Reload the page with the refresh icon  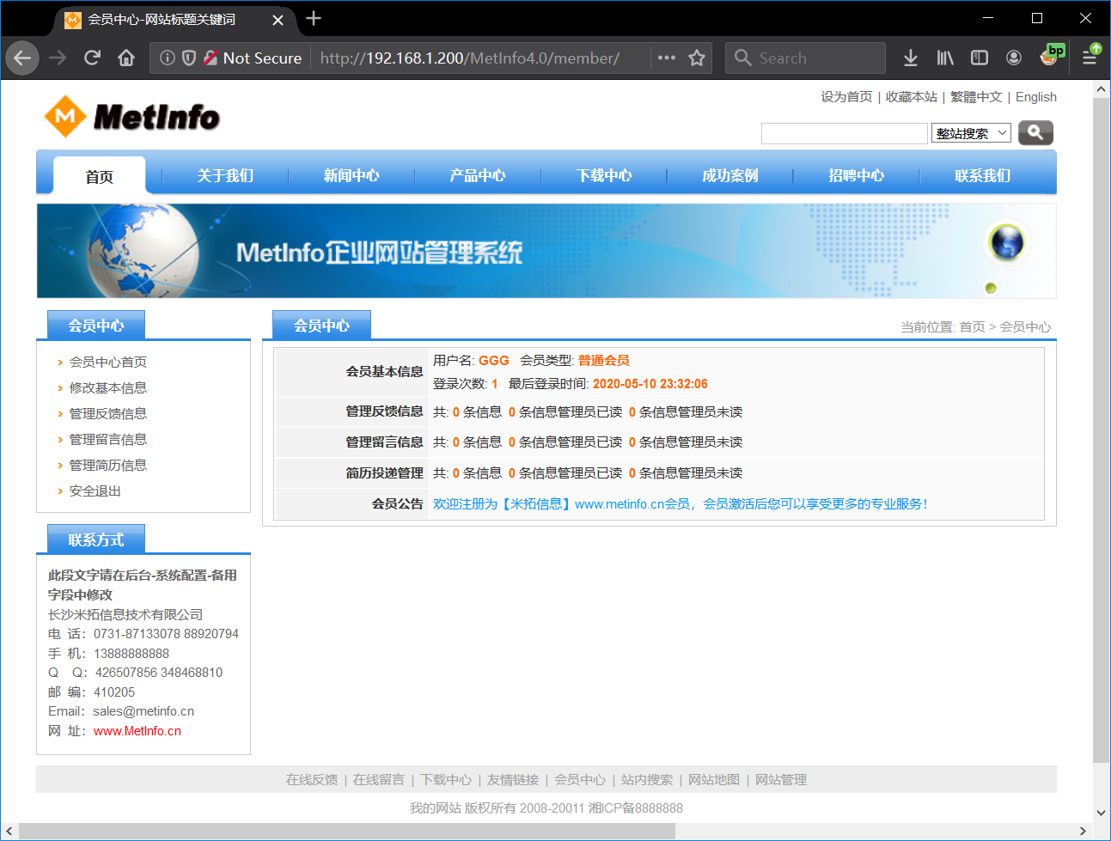tap(92, 58)
